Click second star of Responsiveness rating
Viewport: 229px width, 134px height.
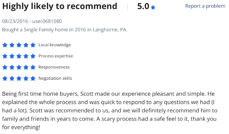point(12,67)
